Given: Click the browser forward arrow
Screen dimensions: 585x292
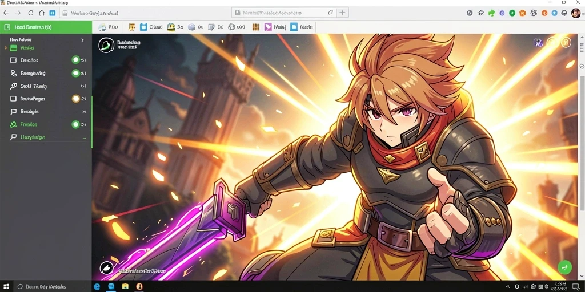Looking at the screenshot, I should (18, 13).
